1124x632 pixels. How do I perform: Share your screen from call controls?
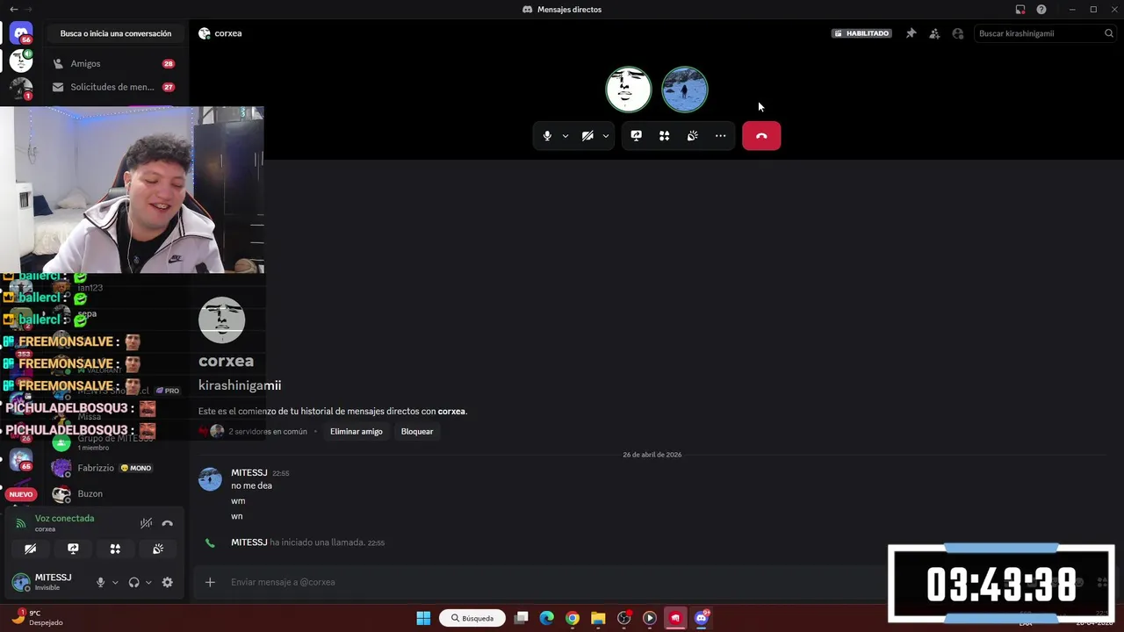coord(637,136)
